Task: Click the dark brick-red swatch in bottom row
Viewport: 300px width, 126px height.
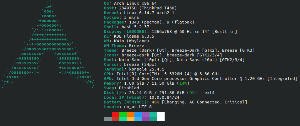Action: click(x=116, y=119)
